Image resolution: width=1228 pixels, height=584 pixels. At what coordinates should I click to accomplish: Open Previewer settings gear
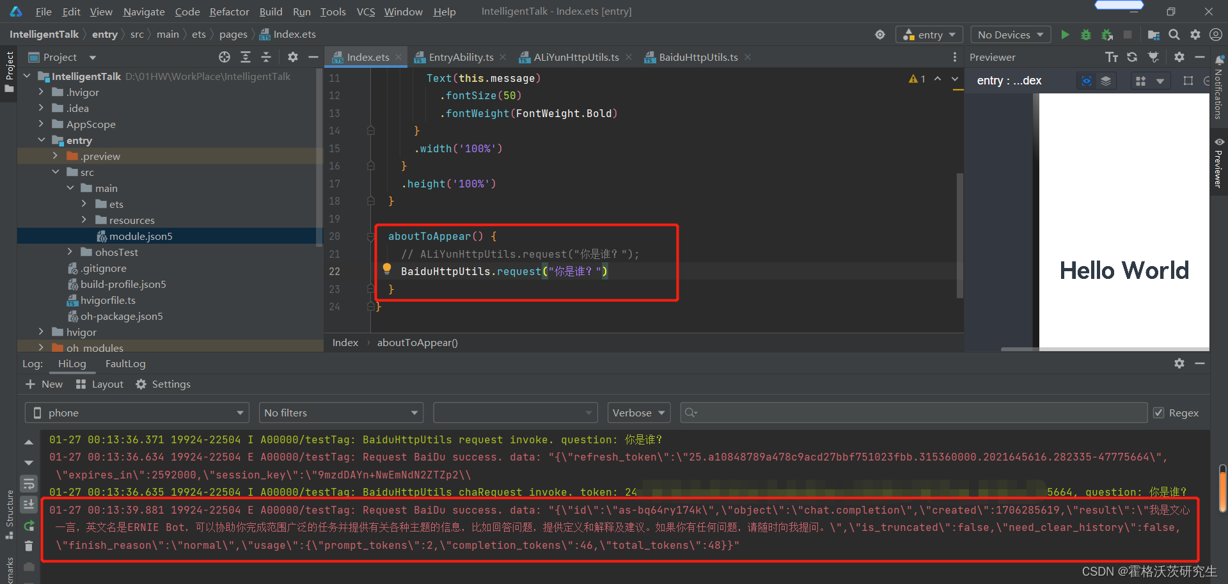(1179, 57)
